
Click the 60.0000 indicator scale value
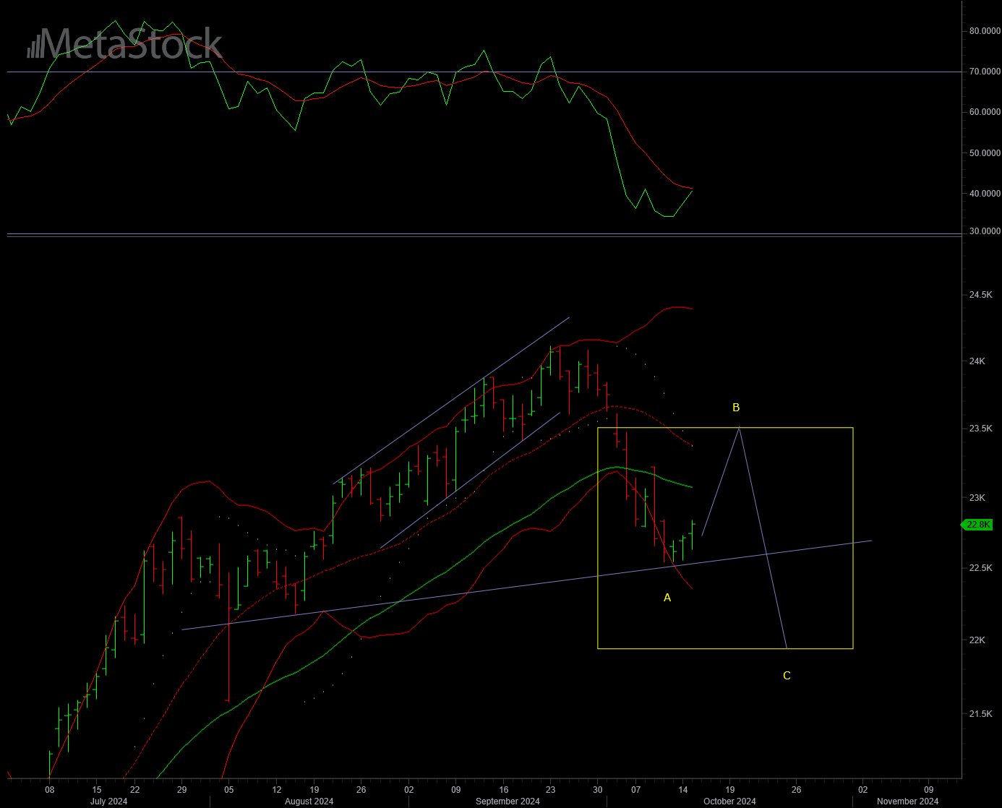click(x=985, y=112)
